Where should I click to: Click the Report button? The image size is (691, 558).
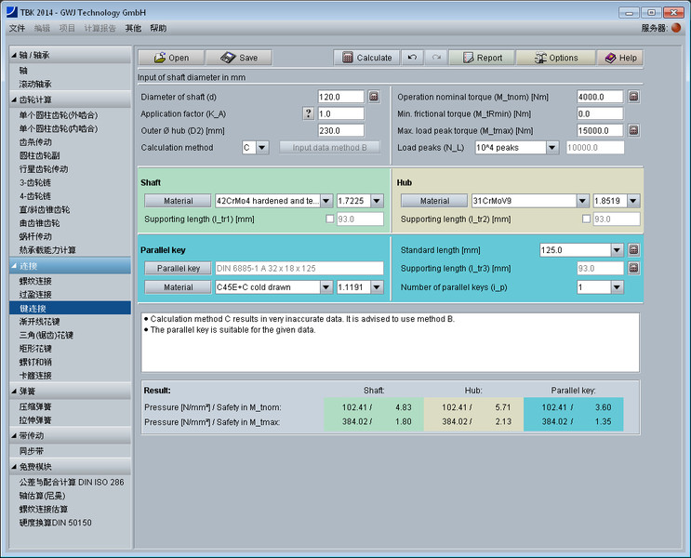click(482, 58)
